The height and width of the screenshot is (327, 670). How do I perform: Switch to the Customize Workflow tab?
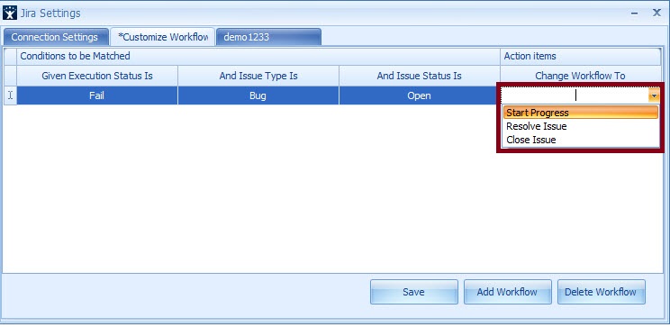(162, 37)
